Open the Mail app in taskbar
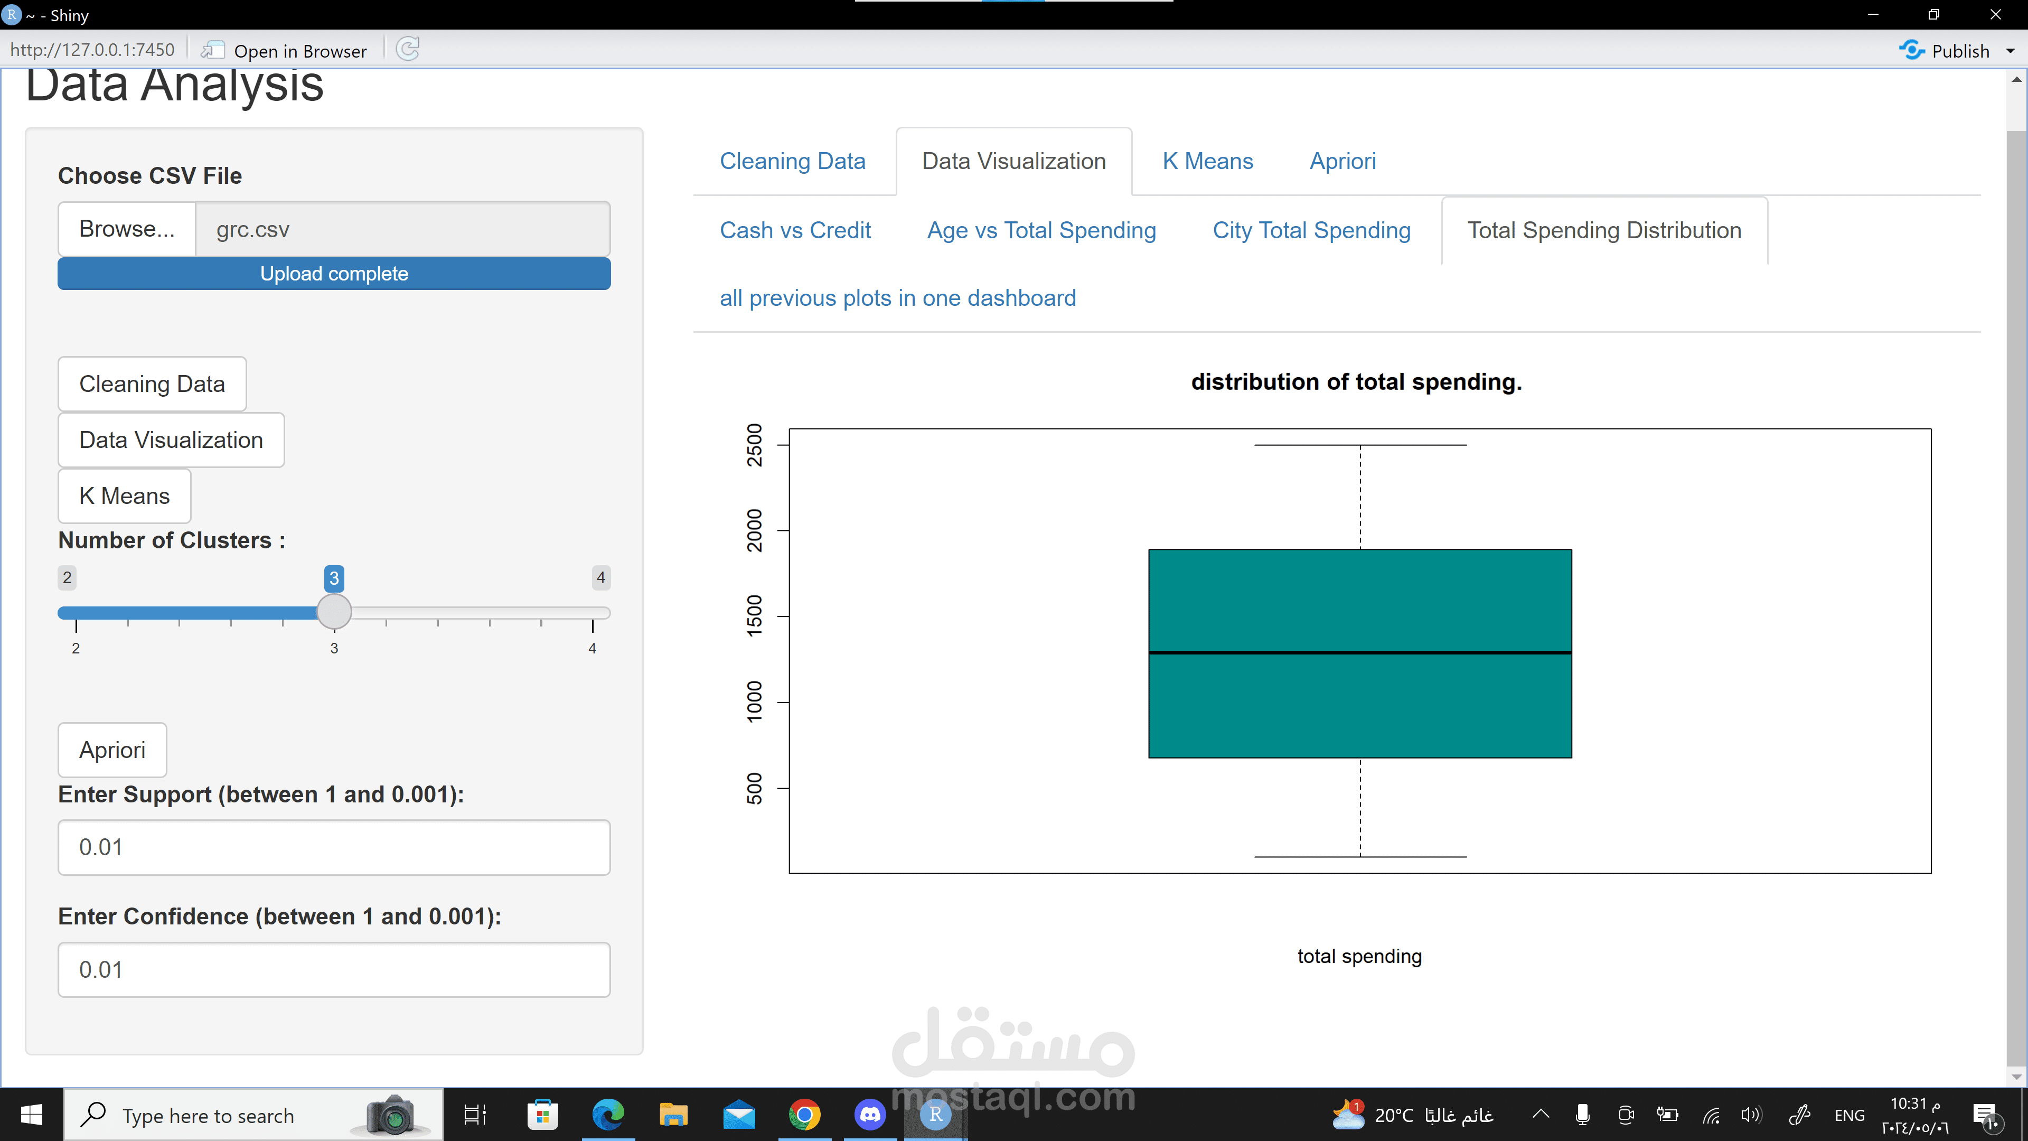 pyautogui.click(x=738, y=1114)
